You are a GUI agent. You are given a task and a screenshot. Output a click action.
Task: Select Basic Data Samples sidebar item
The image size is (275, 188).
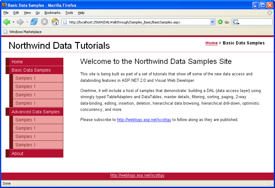pos(34,70)
